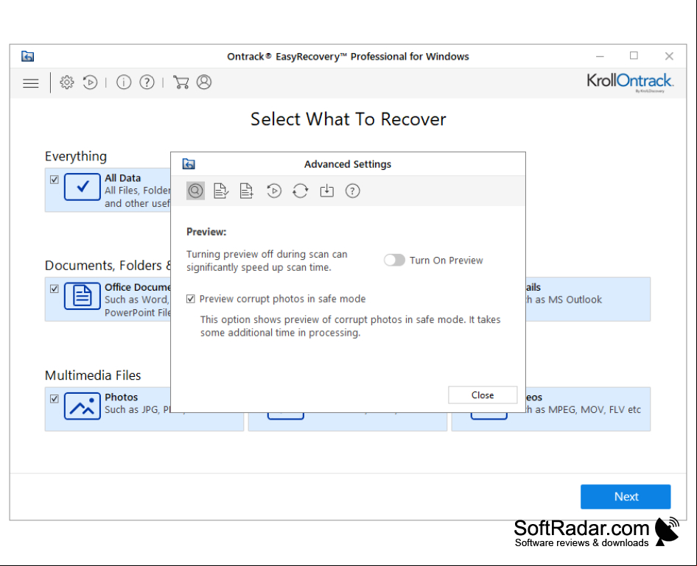Screen dimensions: 697x566
Task: Open the add file type icon in Advanced Settings
Action: coord(247,191)
